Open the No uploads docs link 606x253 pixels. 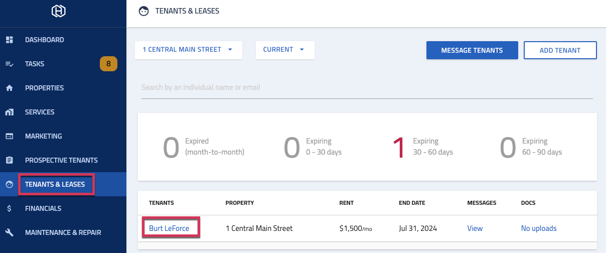coord(539,228)
